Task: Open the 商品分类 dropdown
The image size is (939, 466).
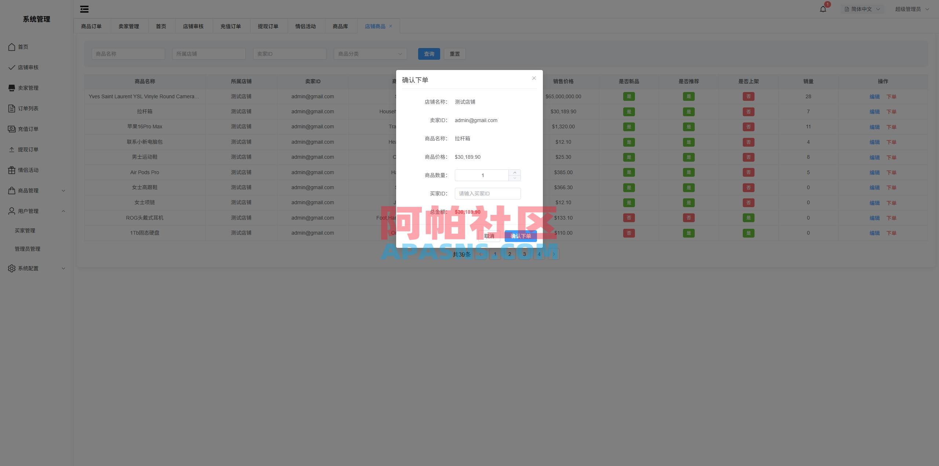Action: 370,54
